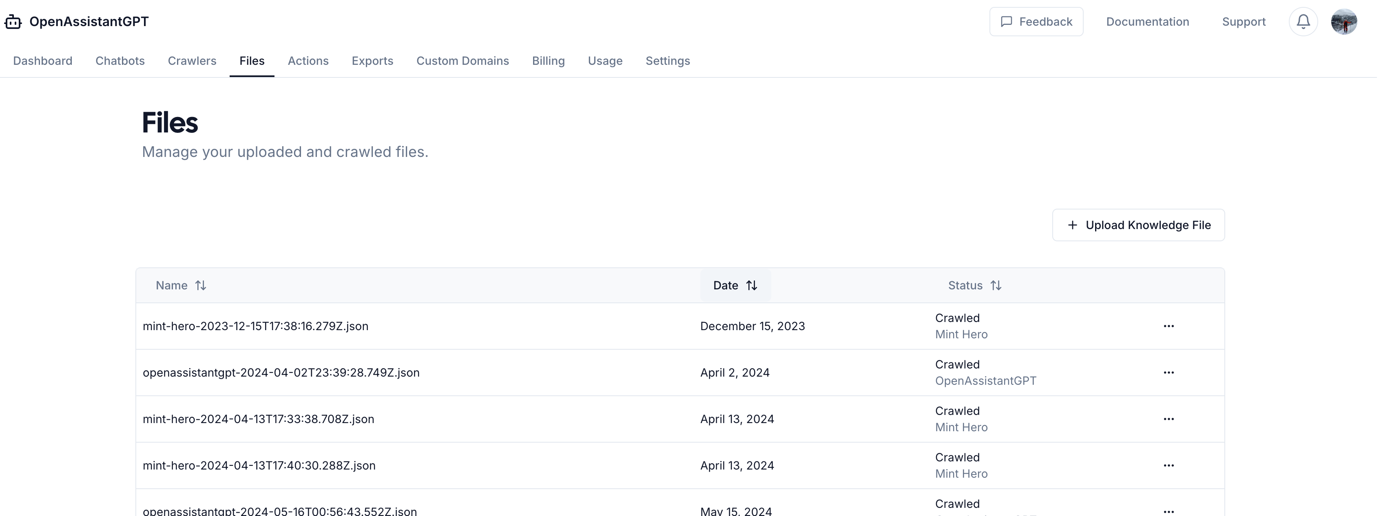Click the OpenAssistantGPT robot logo icon

(13, 22)
